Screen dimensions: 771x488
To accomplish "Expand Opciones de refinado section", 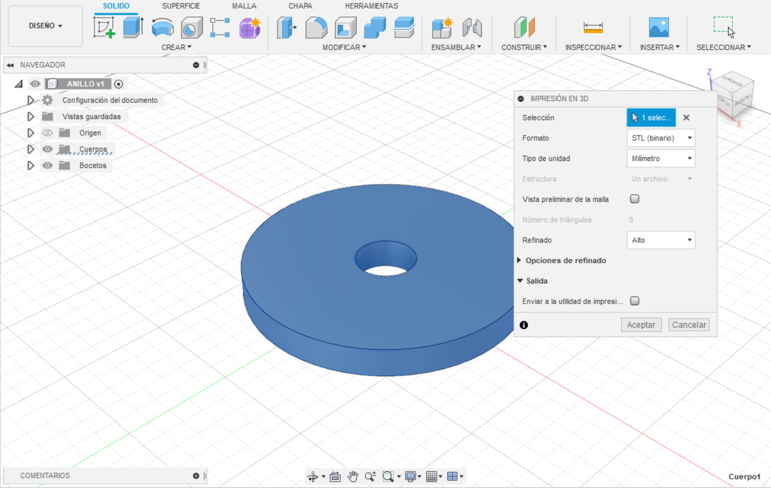I will [x=519, y=261].
